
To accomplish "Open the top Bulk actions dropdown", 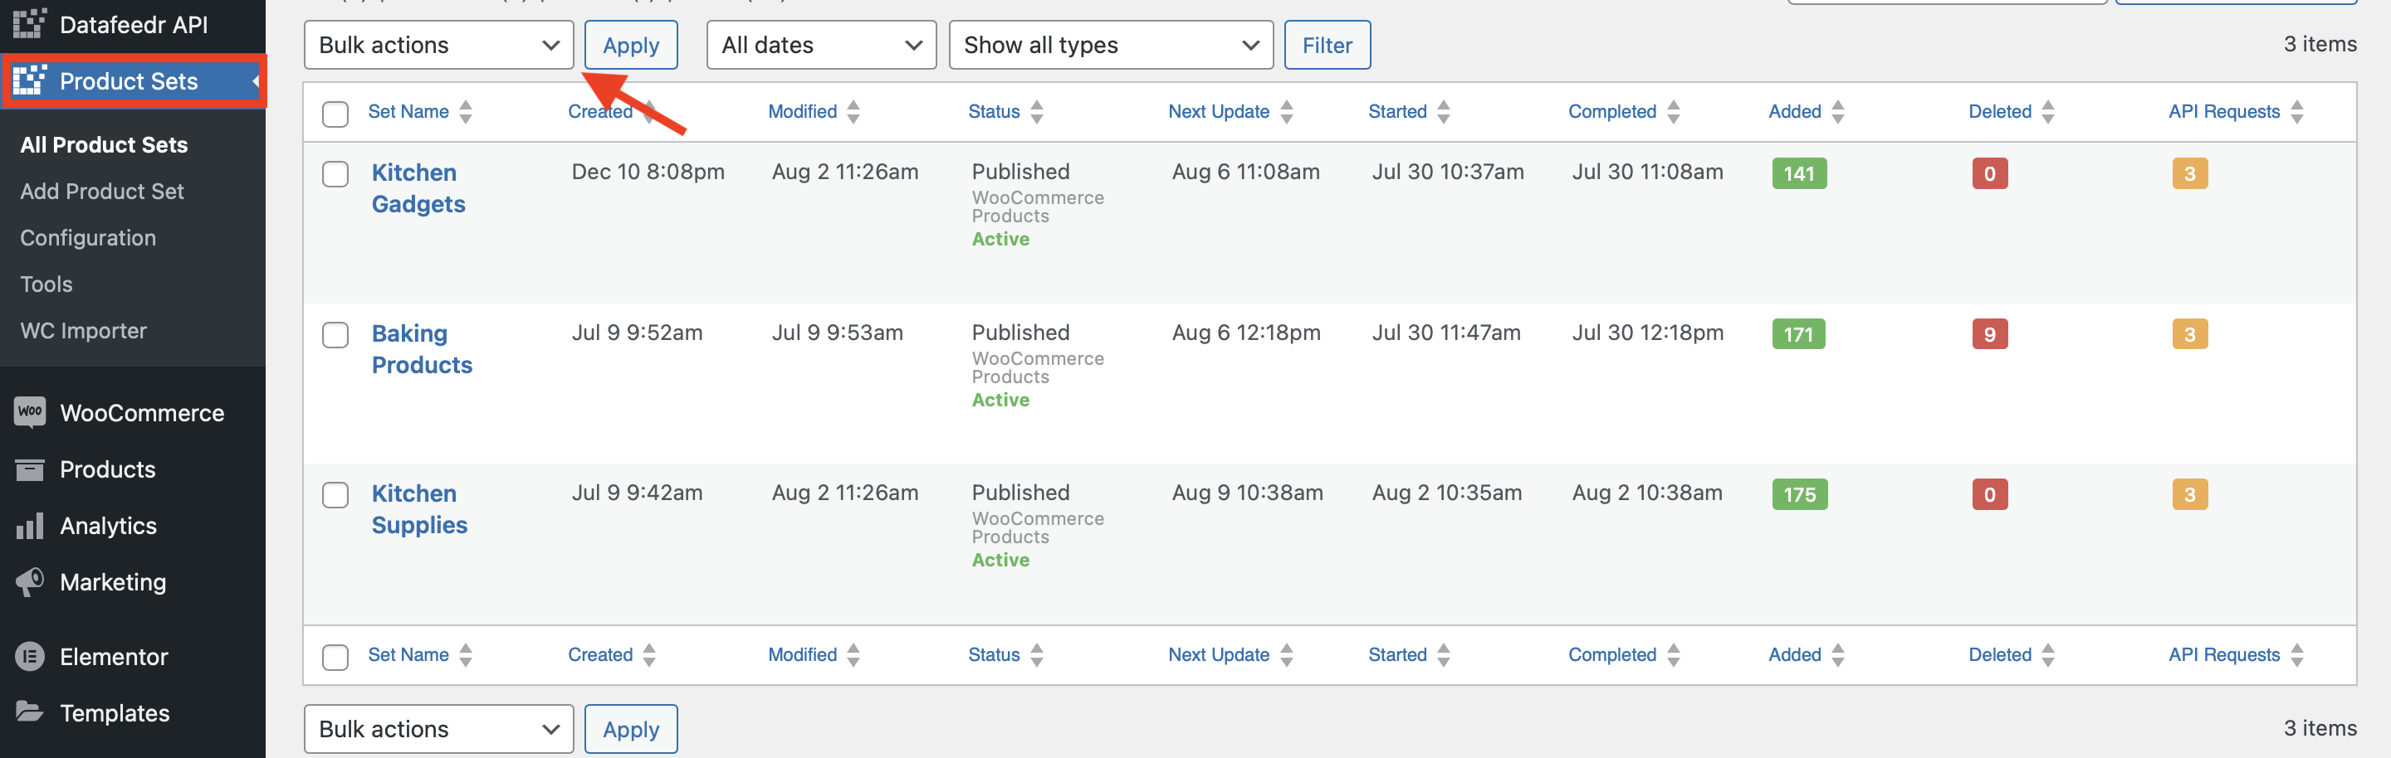I will (438, 45).
